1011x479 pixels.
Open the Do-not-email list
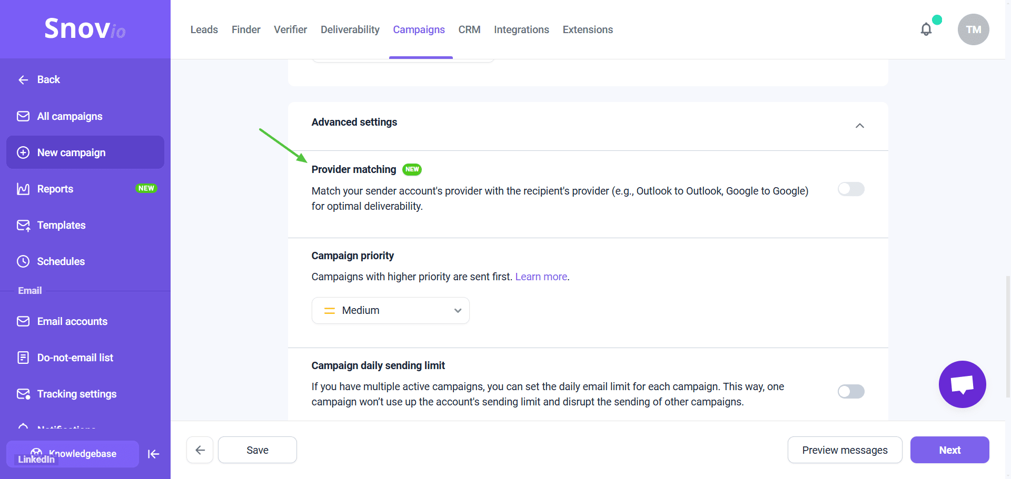(x=75, y=358)
